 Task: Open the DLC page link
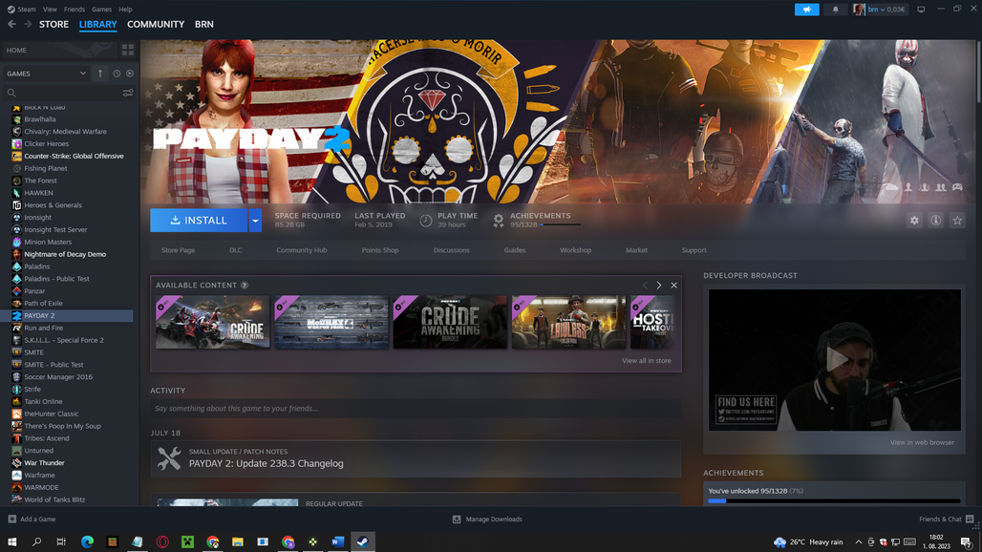(x=236, y=250)
